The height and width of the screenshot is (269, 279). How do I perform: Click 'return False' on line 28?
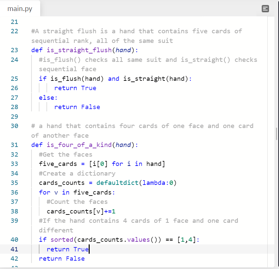(x=77, y=107)
